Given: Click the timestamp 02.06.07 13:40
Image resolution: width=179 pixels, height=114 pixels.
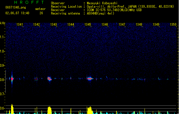Looking at the screenshot, I should coord(17,13).
